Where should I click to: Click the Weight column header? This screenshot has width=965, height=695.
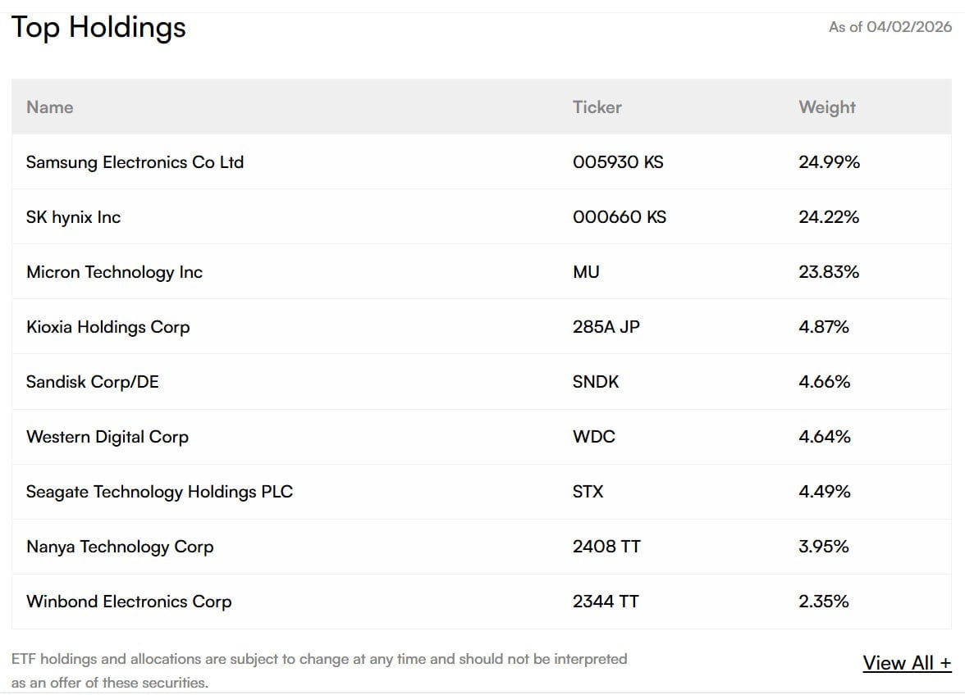click(826, 107)
